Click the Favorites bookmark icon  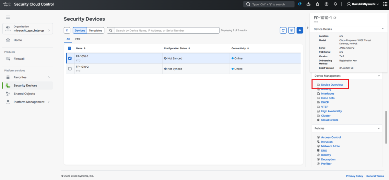[8, 77]
